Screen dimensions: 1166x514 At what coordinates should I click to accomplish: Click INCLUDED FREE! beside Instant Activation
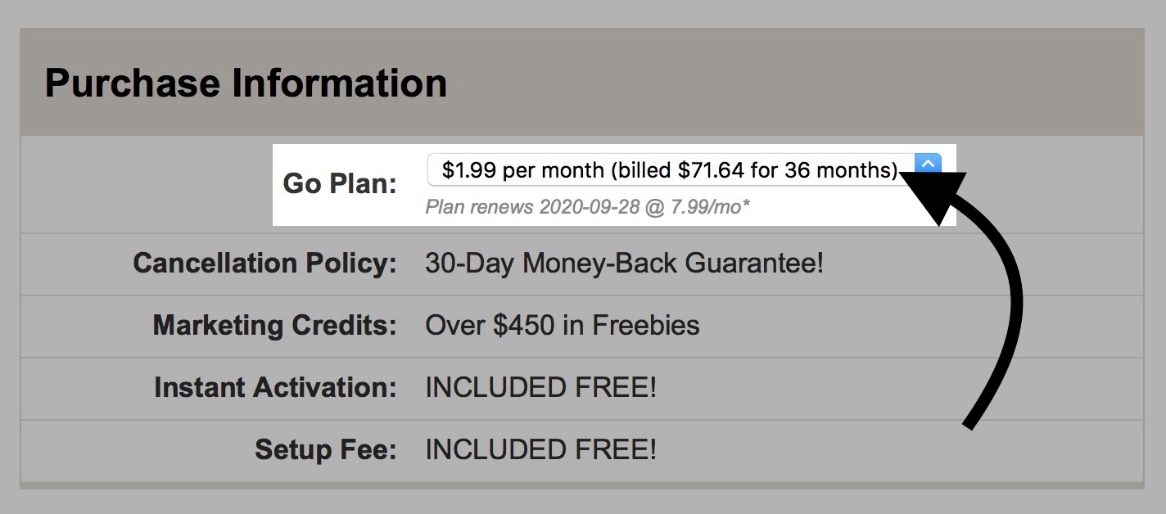tap(540, 387)
